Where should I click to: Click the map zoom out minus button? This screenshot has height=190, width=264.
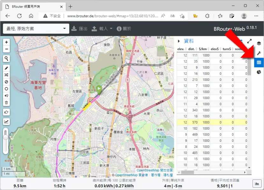coord(6,49)
